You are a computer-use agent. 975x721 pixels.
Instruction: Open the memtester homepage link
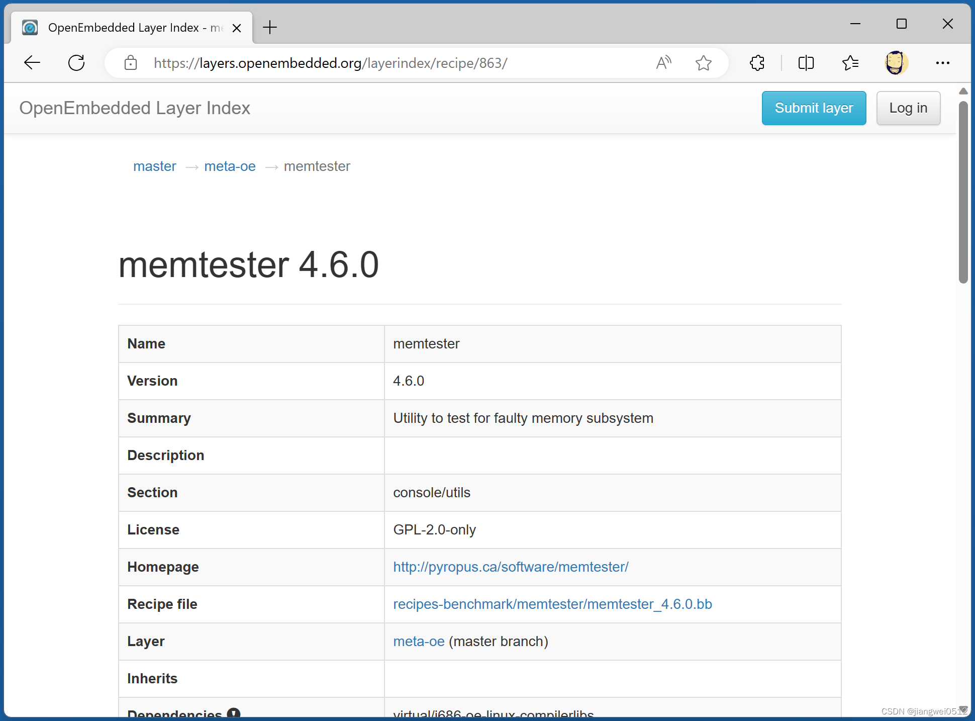[511, 567]
